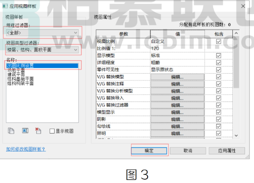The height and width of the screenshot is (183, 254).
Task: Click the 粗略 value of 详细程度
Action: coord(177,63)
